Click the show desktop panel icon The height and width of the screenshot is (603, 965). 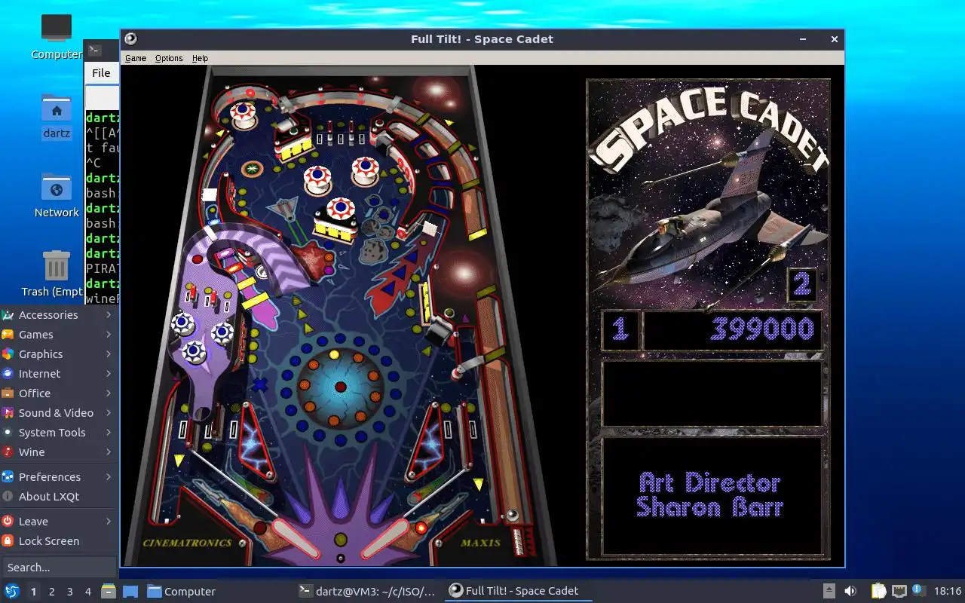(x=130, y=591)
